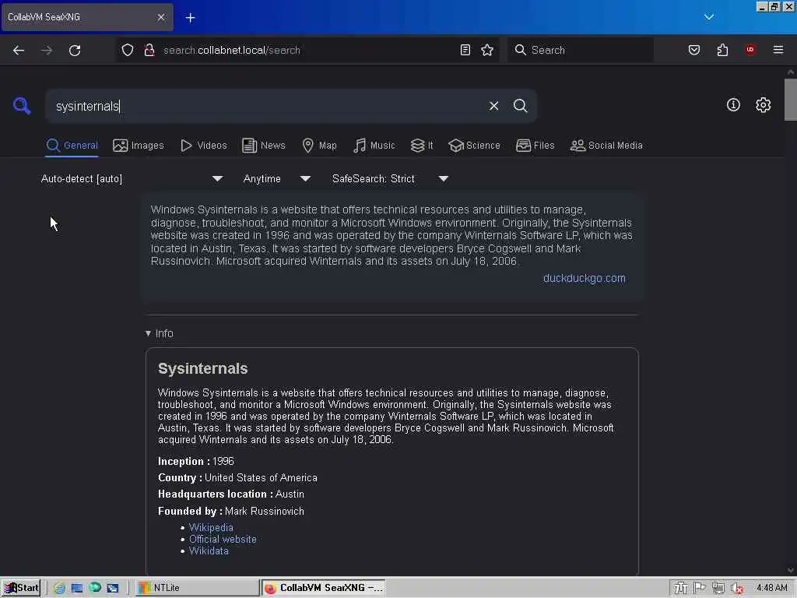Viewport: 797px width, 598px height.
Task: Click the flag tray icon
Action: [x=700, y=588]
